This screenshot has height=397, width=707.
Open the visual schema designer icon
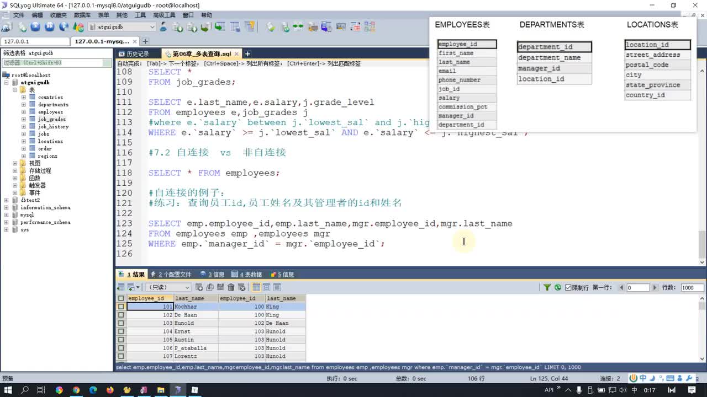[x=370, y=26]
